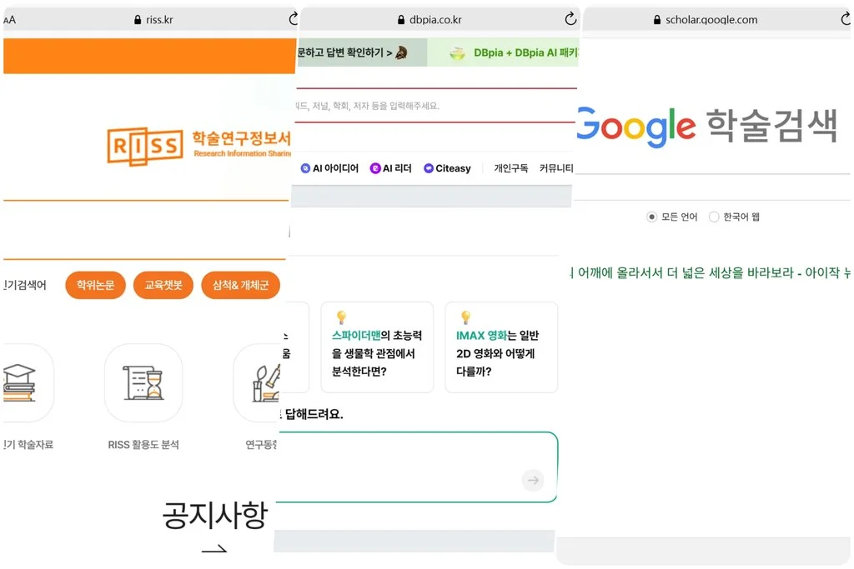Viewport: 854px width, 569px height.
Task: Click lightbulb on 스파이더맨 suggestion card
Action: (341, 317)
